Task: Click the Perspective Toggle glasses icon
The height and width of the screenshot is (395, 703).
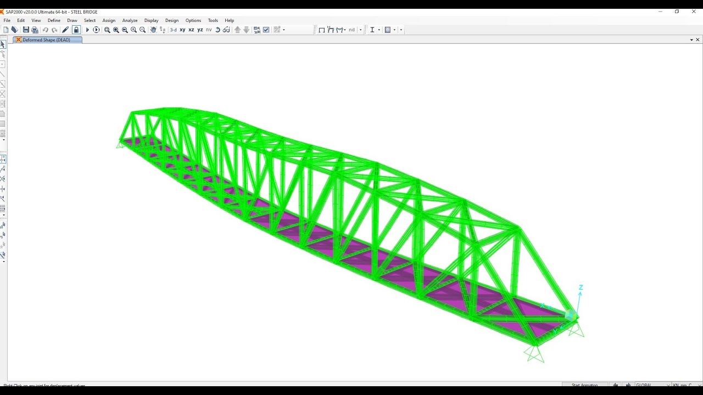Action: [x=226, y=30]
